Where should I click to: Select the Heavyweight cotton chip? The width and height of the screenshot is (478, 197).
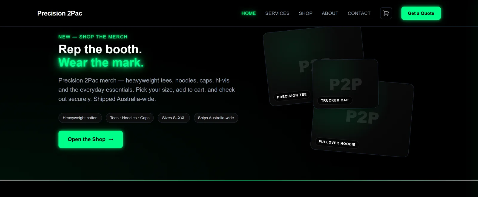80,118
